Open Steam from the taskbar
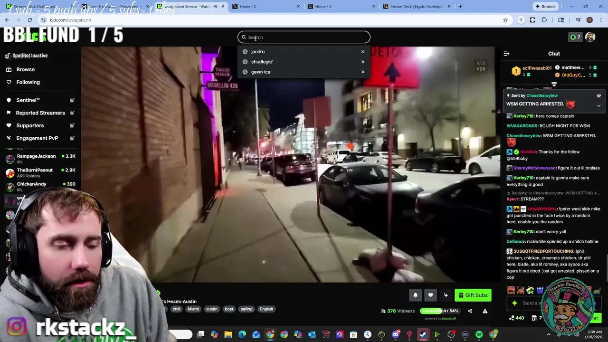The width and height of the screenshot is (608, 342). coord(422,335)
